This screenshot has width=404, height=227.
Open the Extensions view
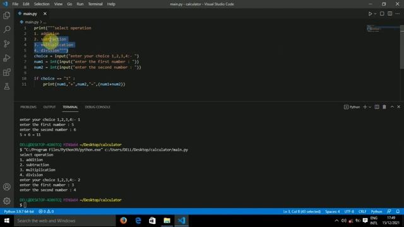[x=7, y=72]
